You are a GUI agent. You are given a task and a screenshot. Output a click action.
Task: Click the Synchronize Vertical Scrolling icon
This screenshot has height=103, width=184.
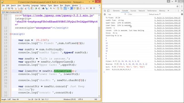pos(58,8)
